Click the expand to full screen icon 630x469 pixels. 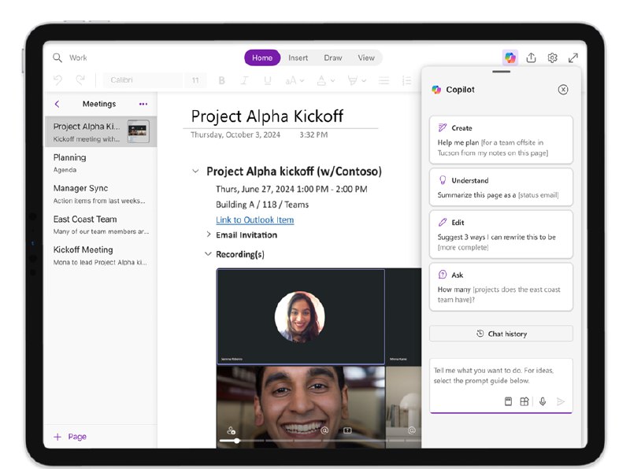(573, 57)
